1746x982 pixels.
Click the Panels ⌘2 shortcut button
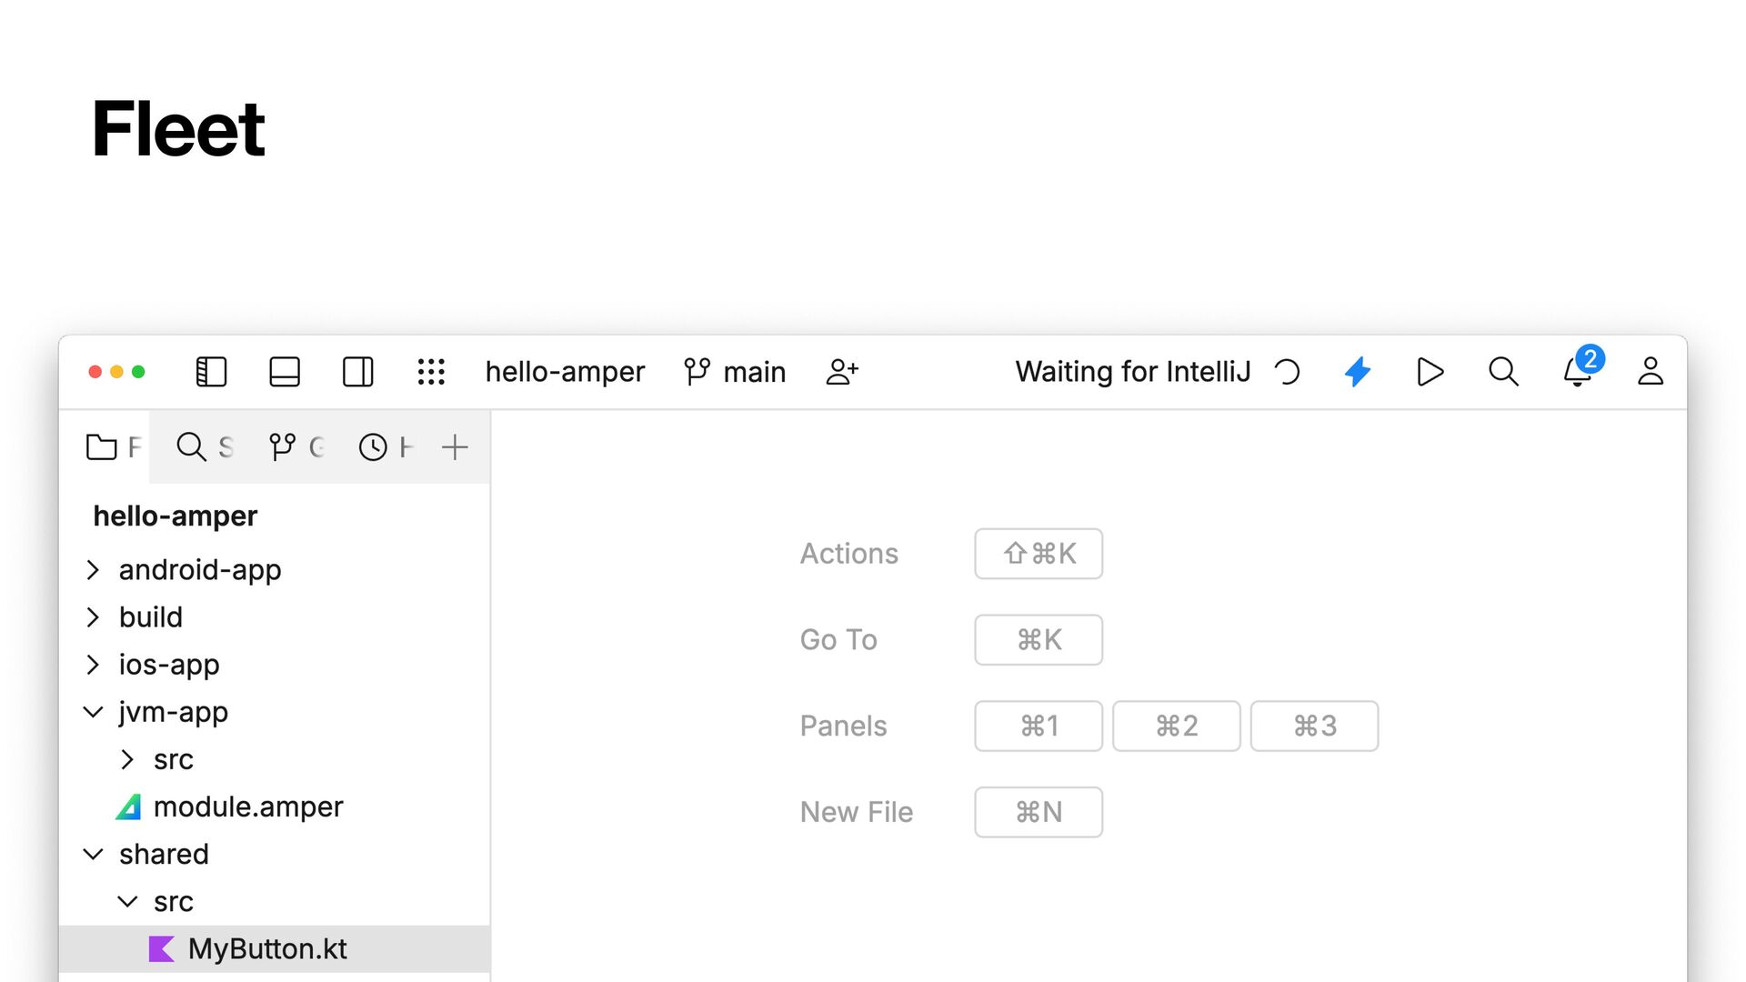tap(1177, 726)
